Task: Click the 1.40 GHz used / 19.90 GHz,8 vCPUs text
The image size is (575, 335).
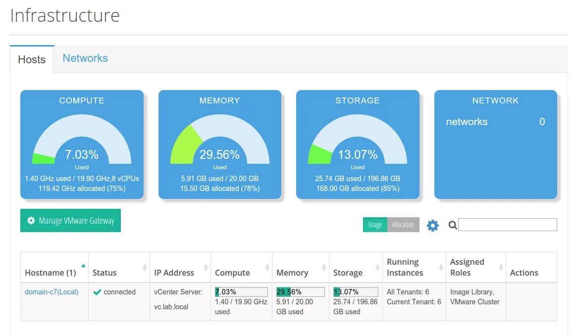Action: pyautogui.click(x=82, y=179)
